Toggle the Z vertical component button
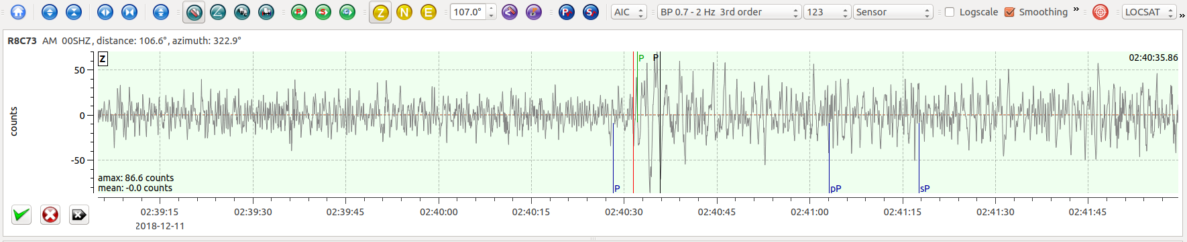The image size is (1187, 242). click(x=380, y=12)
